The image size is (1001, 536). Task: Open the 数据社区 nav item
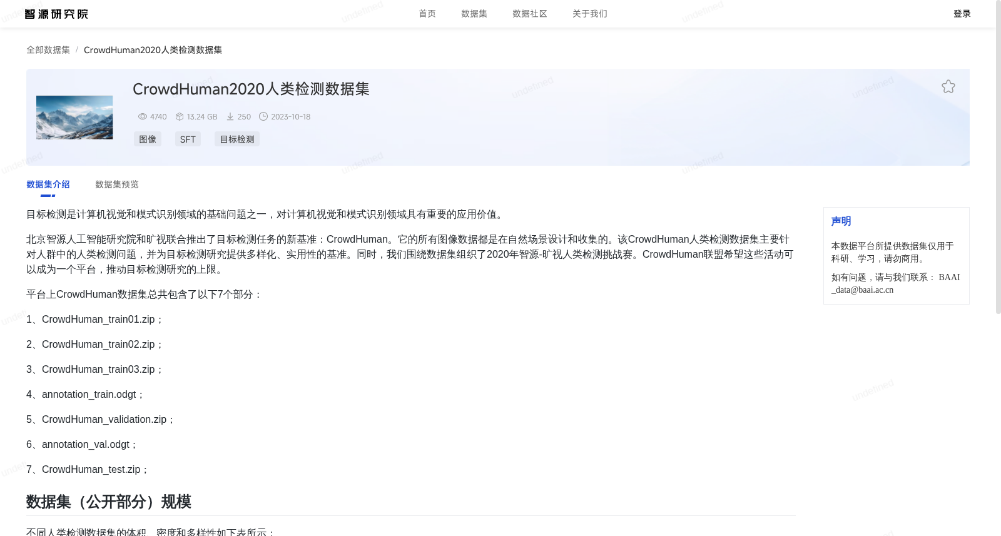click(x=530, y=14)
